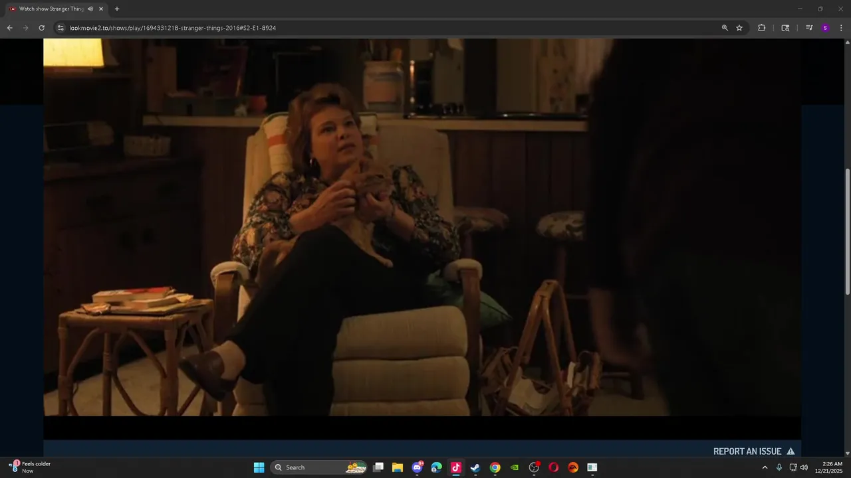Open Task View on the taskbar

pos(378,467)
